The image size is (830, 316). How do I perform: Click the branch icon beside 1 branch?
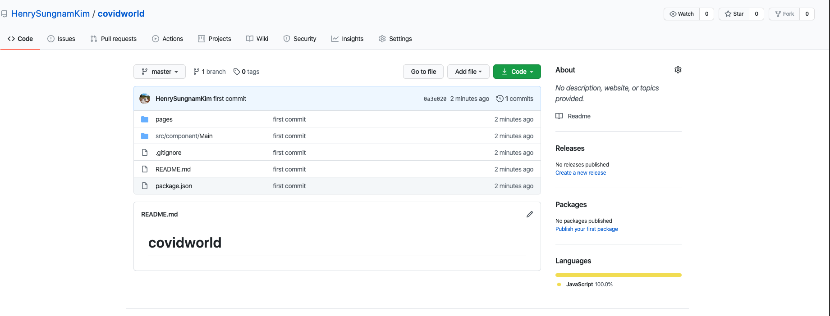[x=197, y=72]
